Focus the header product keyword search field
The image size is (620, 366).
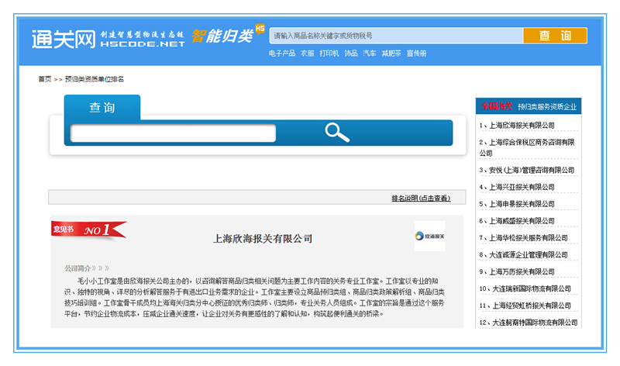(396, 36)
